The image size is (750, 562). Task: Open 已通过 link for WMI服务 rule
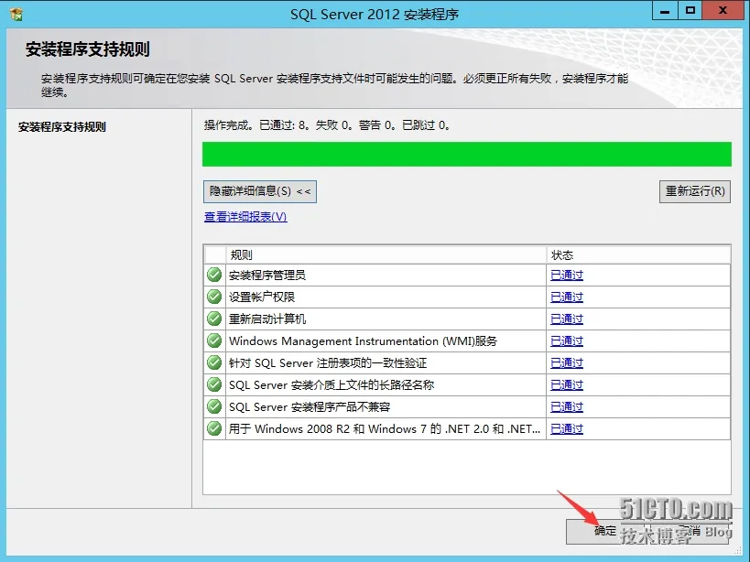tap(567, 341)
